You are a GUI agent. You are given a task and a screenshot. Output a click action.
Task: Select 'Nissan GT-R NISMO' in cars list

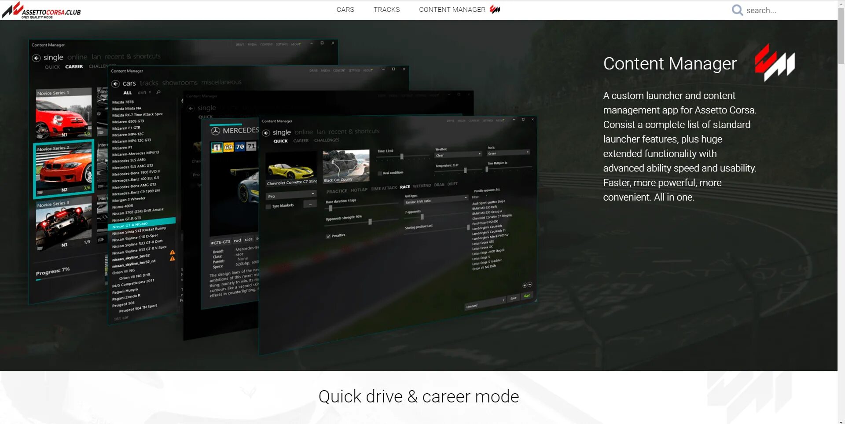click(142, 223)
